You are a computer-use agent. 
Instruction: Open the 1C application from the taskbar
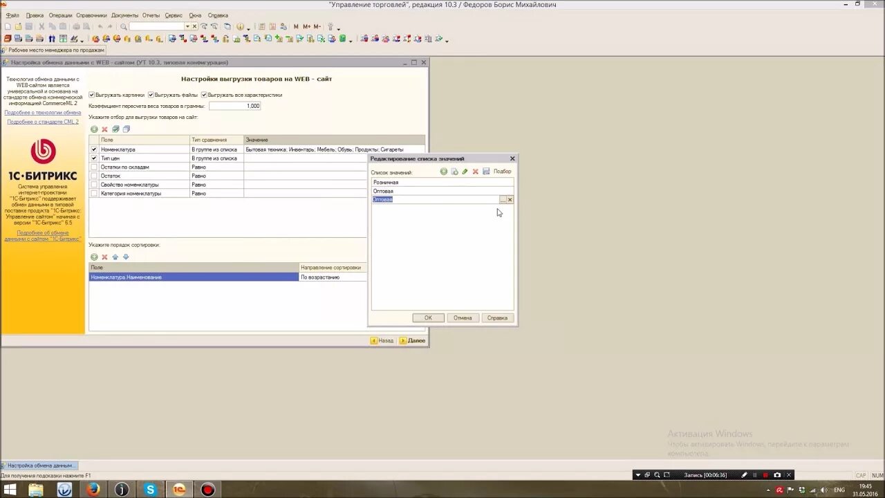click(179, 490)
